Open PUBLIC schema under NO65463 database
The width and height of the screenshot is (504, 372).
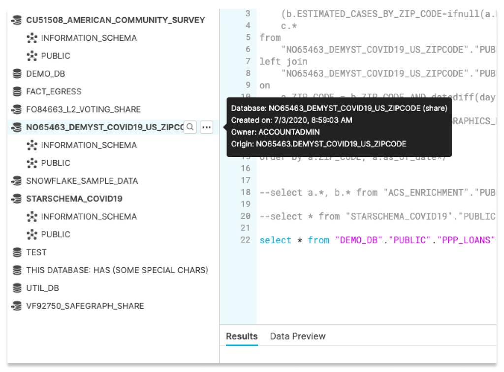[56, 163]
